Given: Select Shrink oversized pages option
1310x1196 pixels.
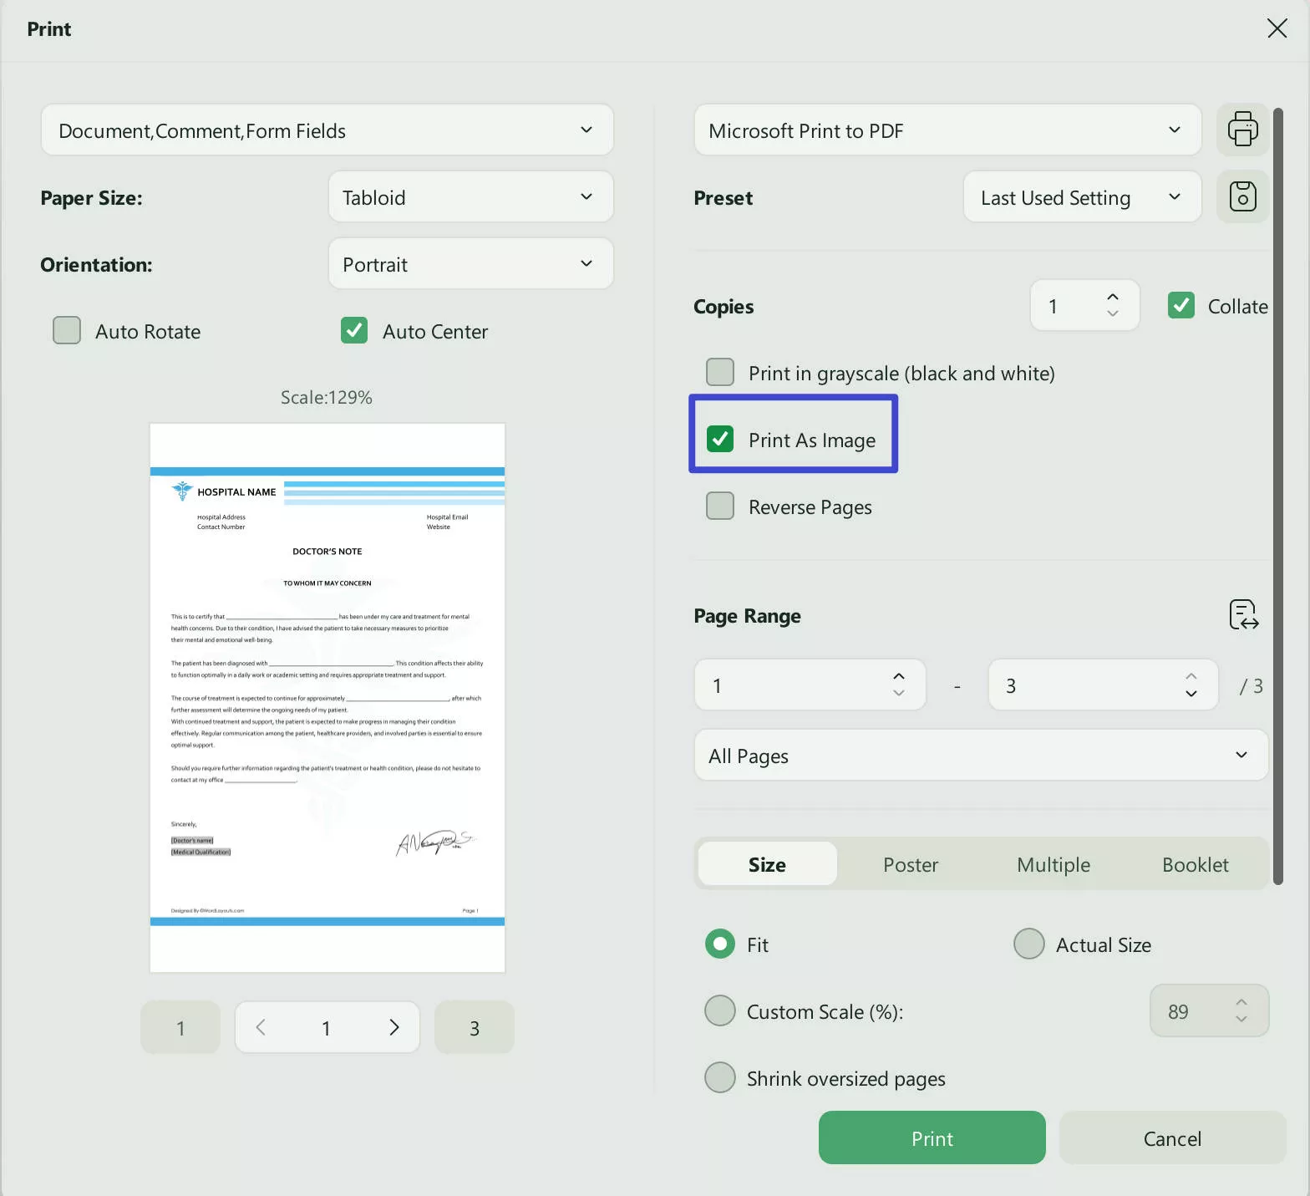Looking at the screenshot, I should click(720, 1077).
